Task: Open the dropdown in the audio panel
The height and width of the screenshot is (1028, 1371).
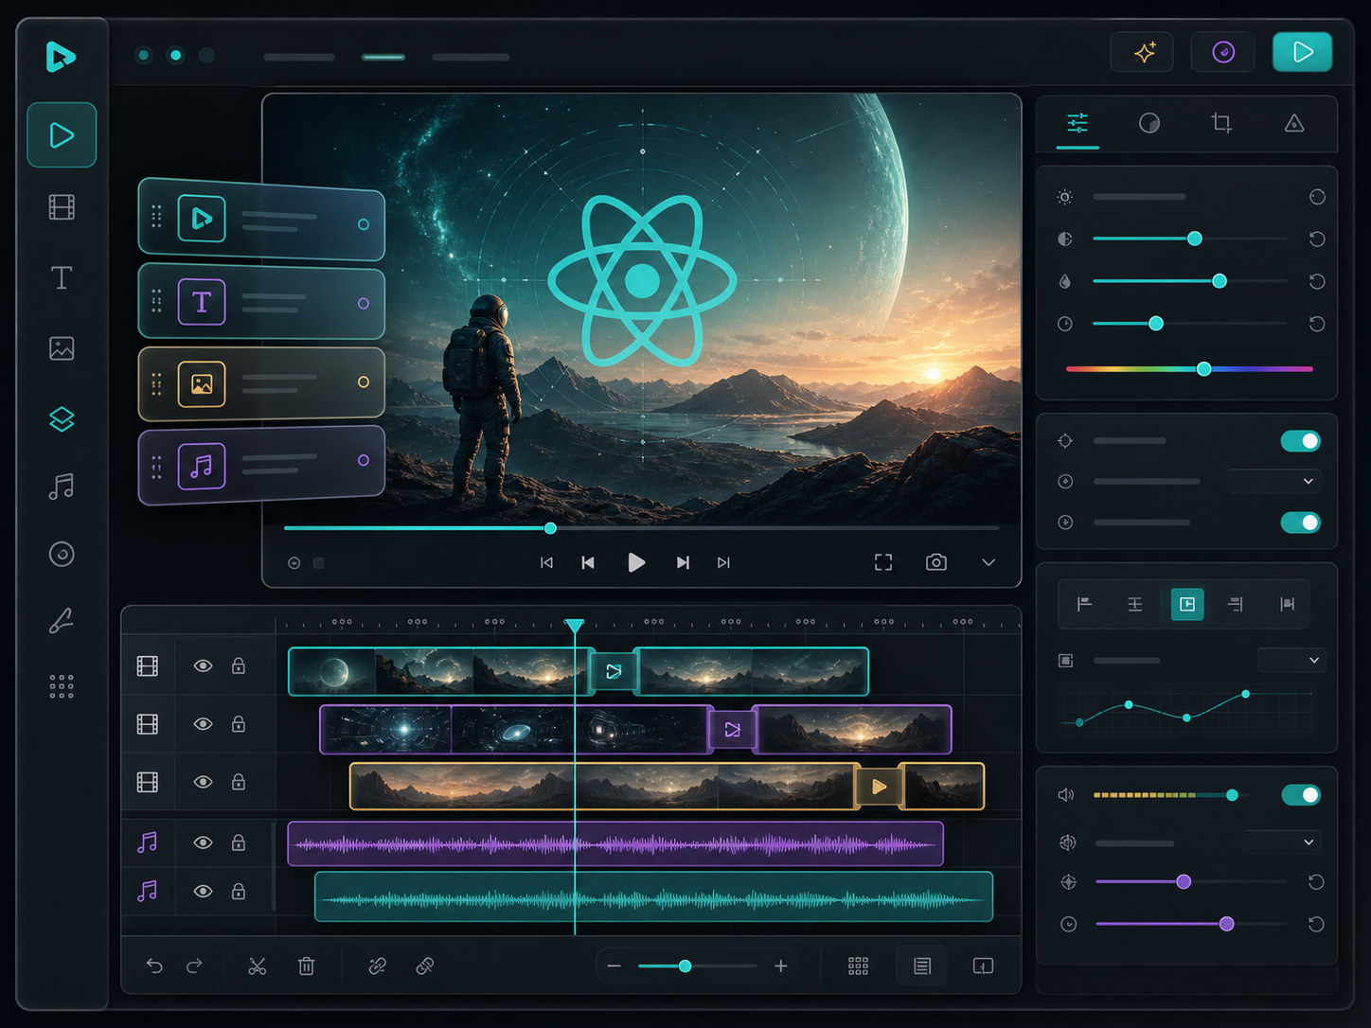Action: [x=1282, y=842]
